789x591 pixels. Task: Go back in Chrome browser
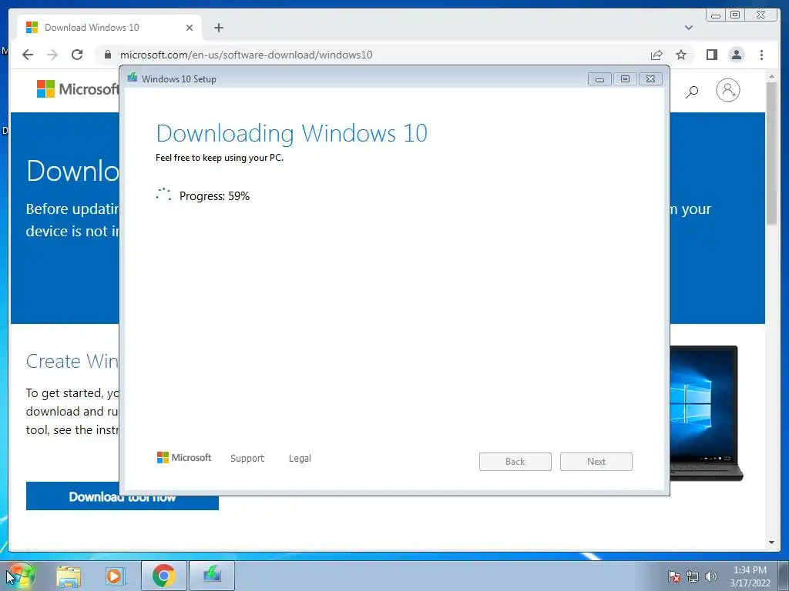click(x=28, y=55)
